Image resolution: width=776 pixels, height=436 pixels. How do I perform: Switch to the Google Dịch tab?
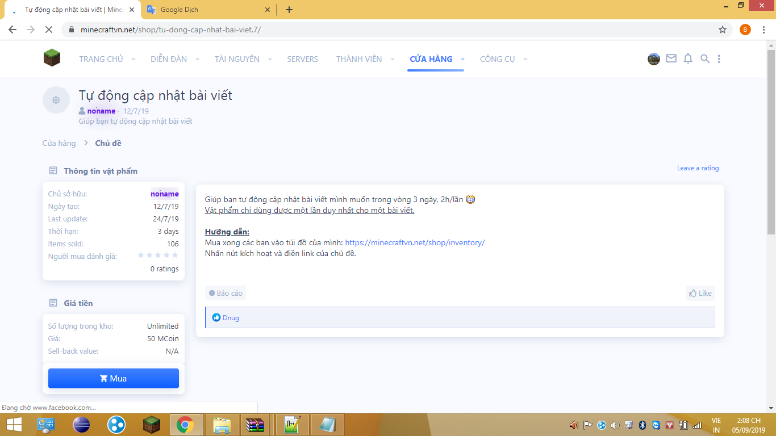tap(207, 10)
